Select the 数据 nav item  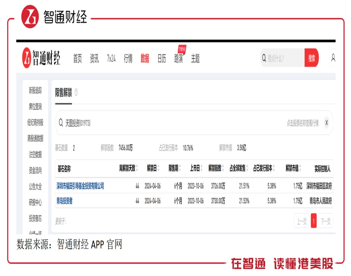[x=145, y=58]
